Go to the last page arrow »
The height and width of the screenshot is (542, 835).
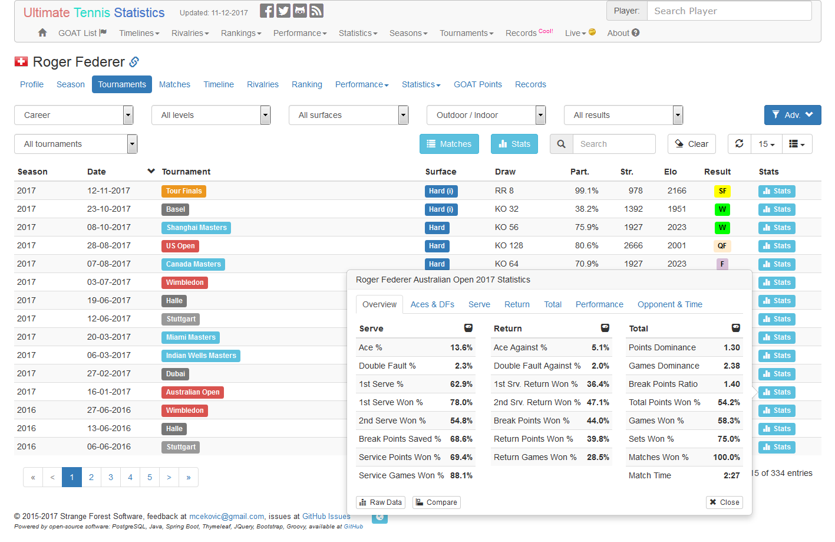coord(189,477)
